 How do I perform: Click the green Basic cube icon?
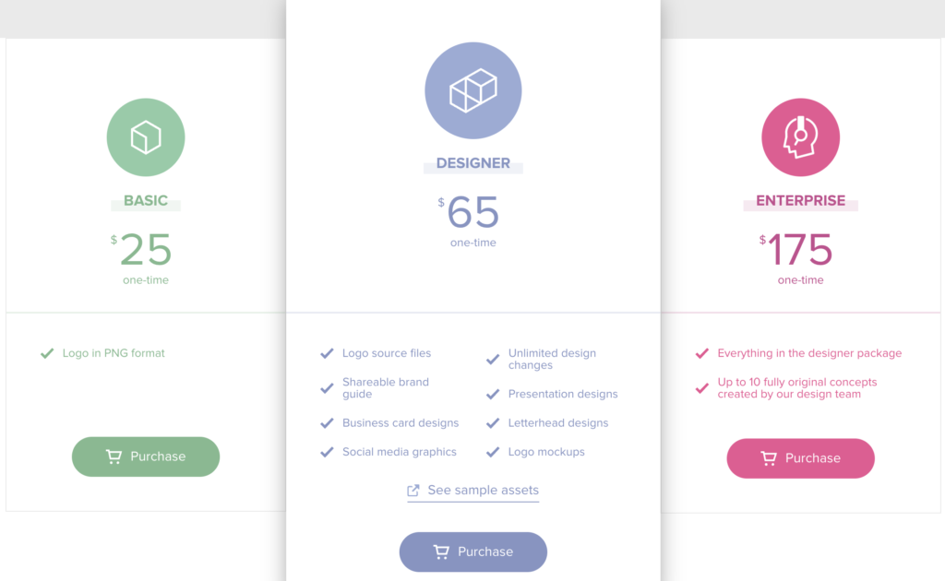[x=146, y=137]
